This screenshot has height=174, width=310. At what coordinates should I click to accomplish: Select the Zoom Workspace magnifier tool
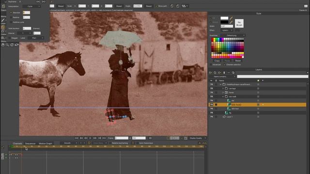coord(7,45)
